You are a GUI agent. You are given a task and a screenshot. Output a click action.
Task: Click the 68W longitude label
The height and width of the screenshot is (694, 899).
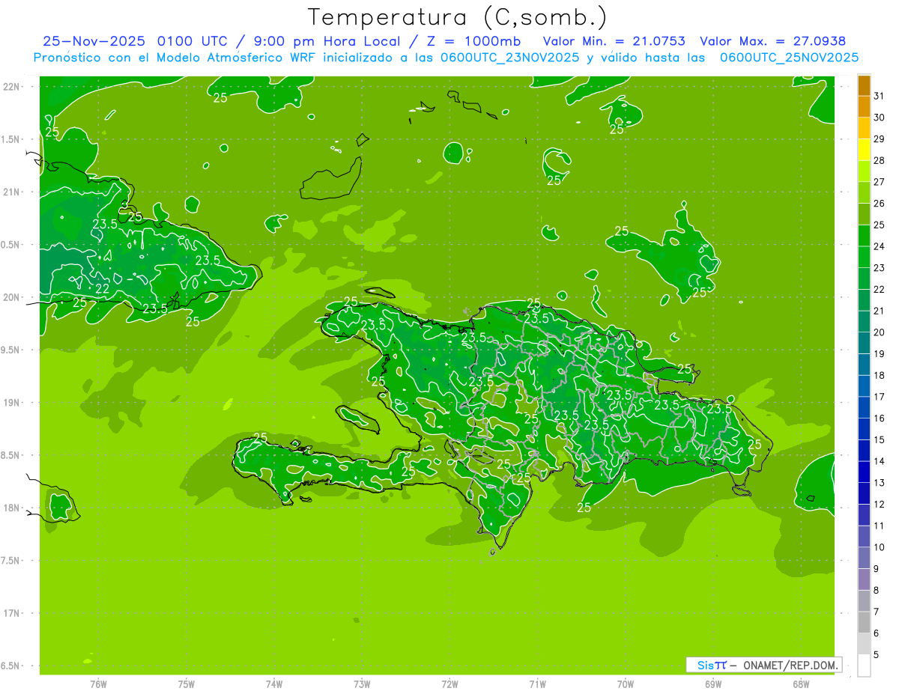tap(801, 684)
